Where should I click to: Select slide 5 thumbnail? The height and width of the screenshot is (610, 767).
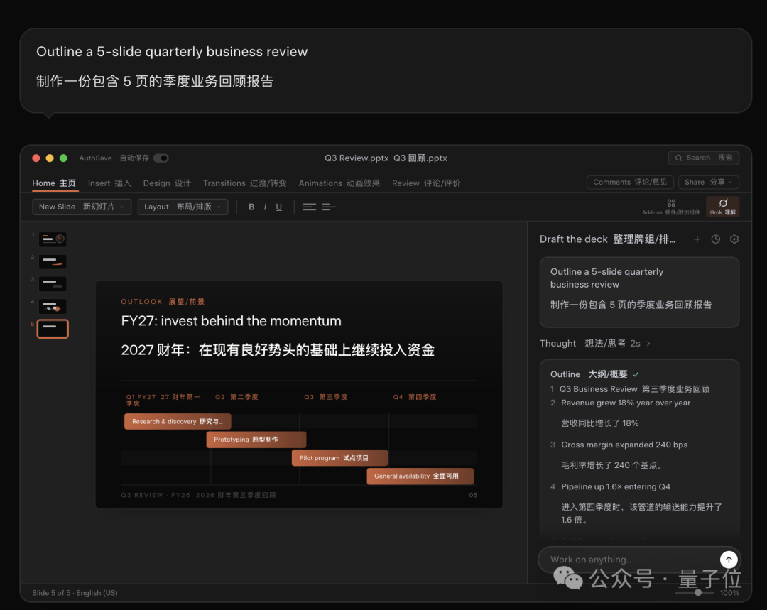tap(53, 329)
